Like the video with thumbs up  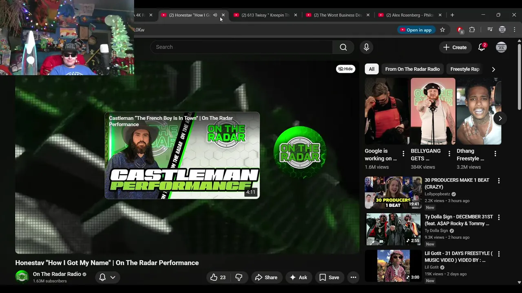pos(218,278)
